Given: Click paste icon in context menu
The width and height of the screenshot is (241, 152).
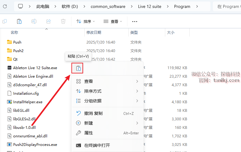Looking at the screenshot, I should pyautogui.click(x=79, y=68).
